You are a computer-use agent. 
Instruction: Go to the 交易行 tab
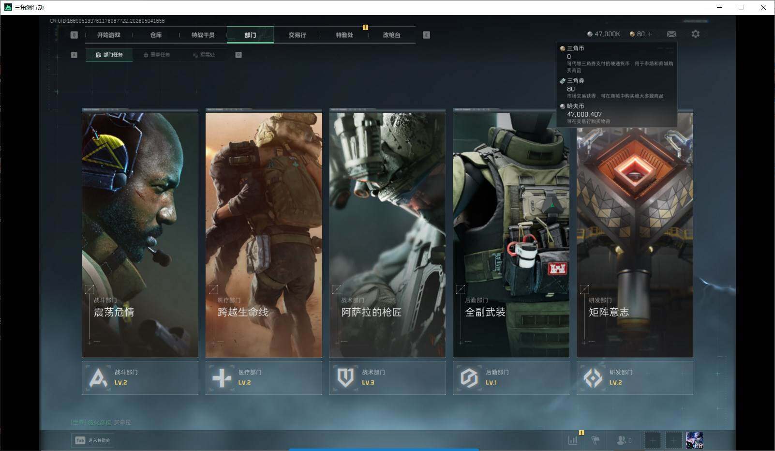coord(297,35)
